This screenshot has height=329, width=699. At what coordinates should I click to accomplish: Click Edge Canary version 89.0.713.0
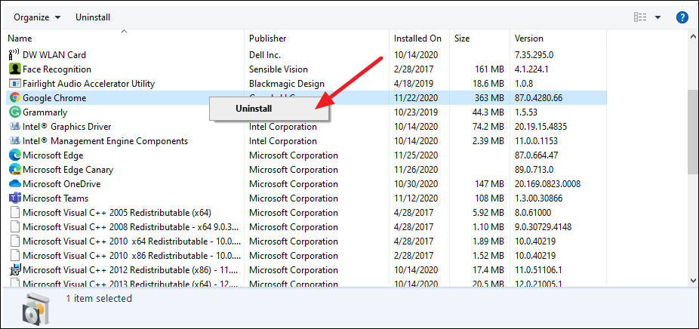point(534,169)
